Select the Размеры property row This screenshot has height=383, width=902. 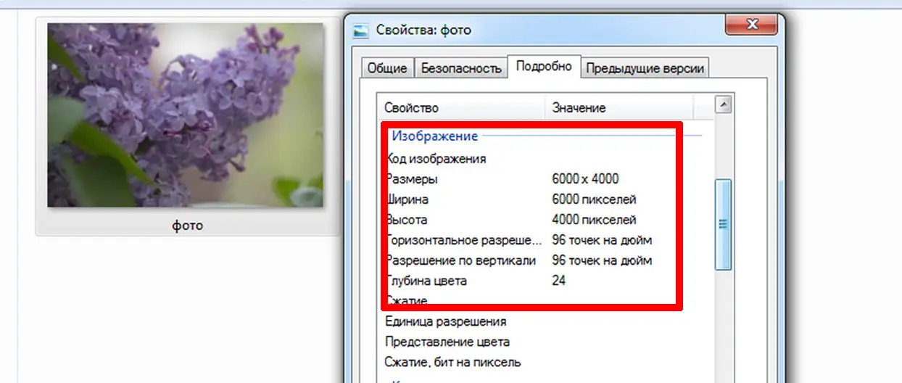pyautogui.click(x=413, y=178)
